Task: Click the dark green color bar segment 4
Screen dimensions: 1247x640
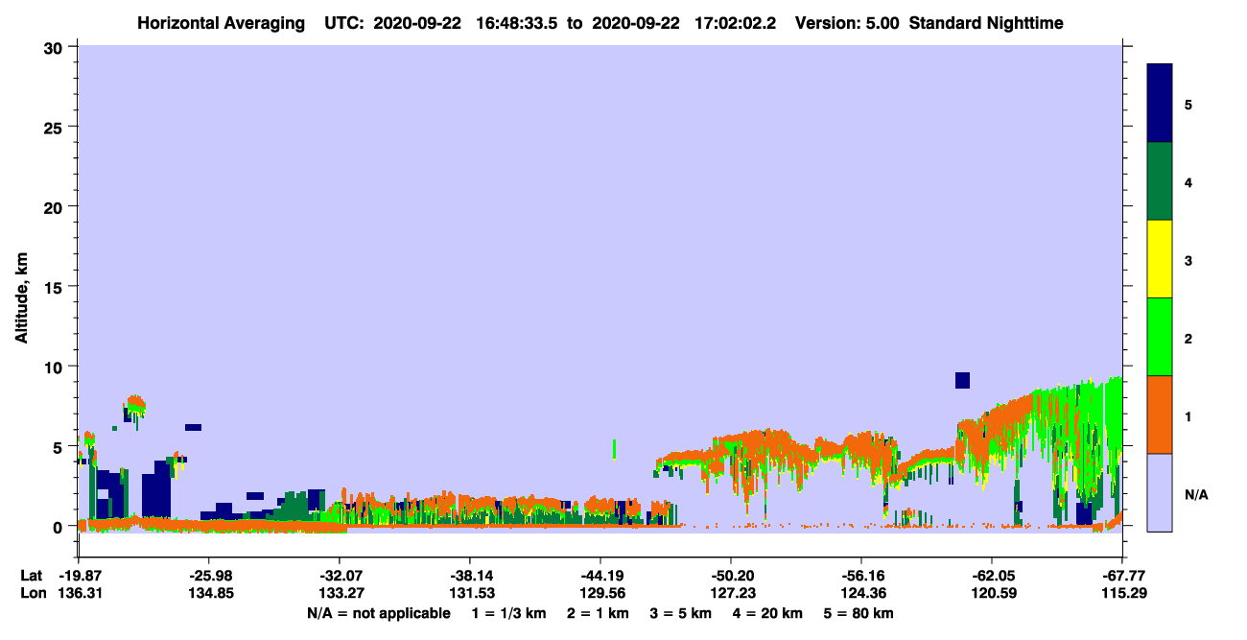Action: click(1160, 181)
